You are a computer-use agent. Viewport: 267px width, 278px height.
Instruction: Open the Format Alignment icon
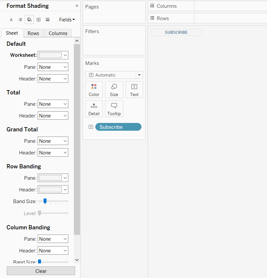coord(20,20)
